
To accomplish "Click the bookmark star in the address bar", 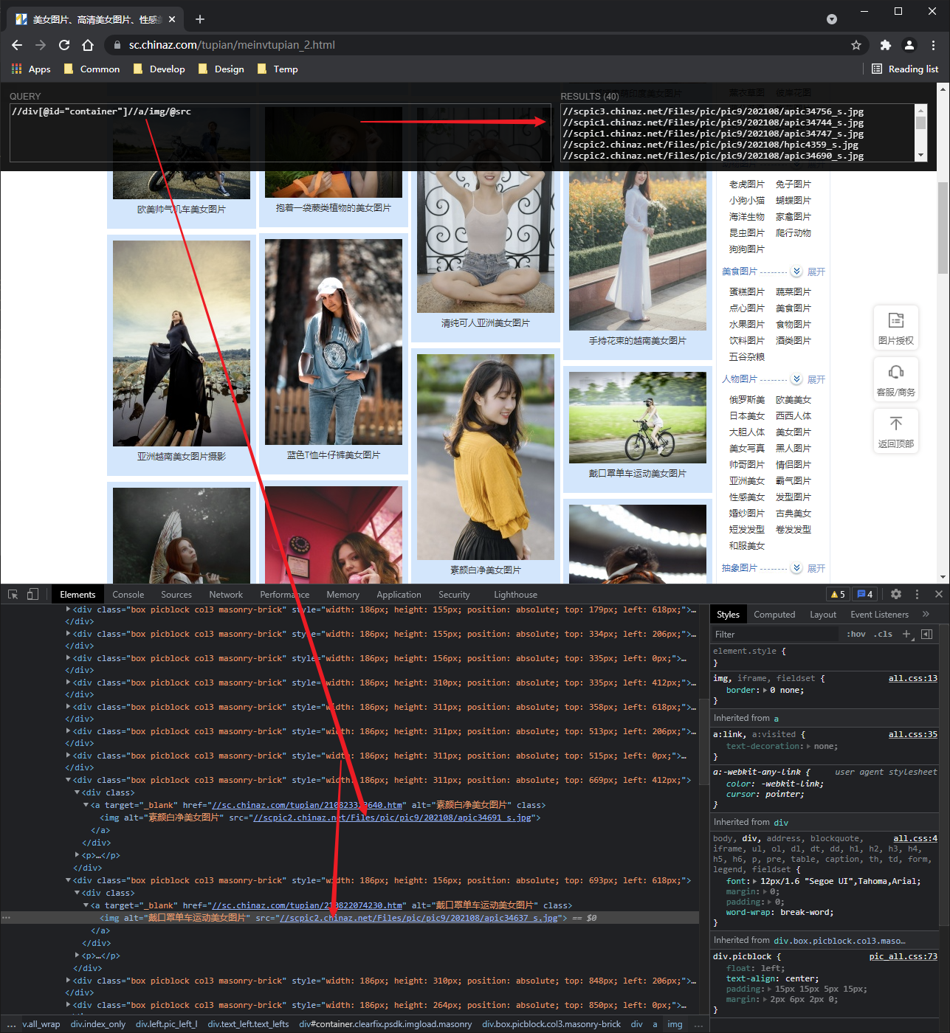I will (x=856, y=45).
